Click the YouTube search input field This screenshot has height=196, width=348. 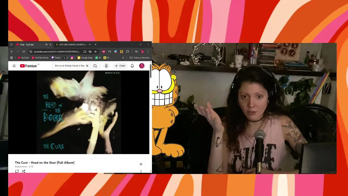click(69, 66)
